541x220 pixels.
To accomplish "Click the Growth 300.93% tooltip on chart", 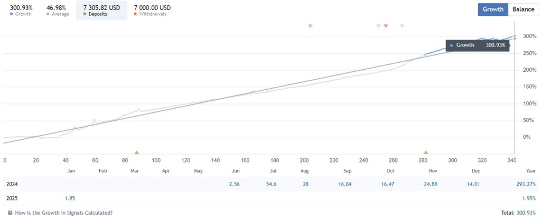I will 477,45.
